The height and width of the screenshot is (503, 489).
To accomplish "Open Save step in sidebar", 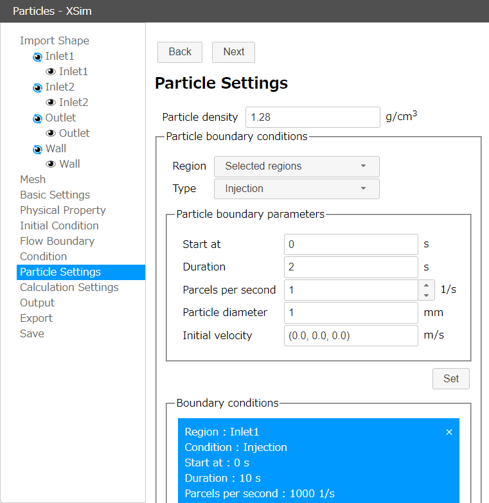I will (32, 333).
